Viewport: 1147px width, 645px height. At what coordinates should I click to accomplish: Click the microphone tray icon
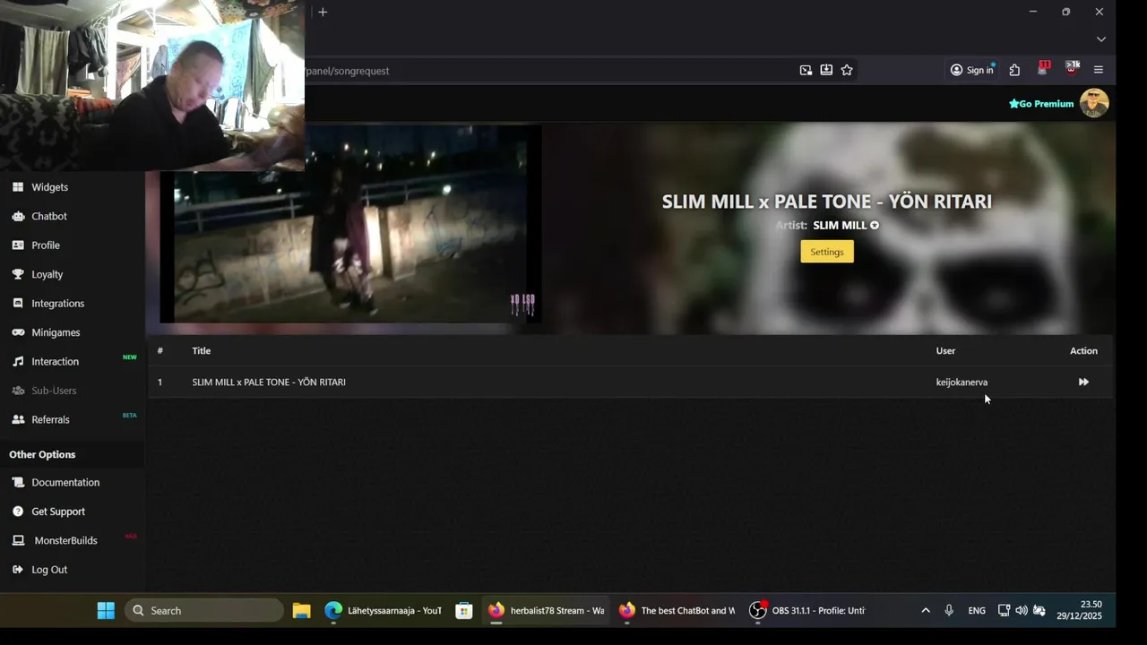click(949, 611)
